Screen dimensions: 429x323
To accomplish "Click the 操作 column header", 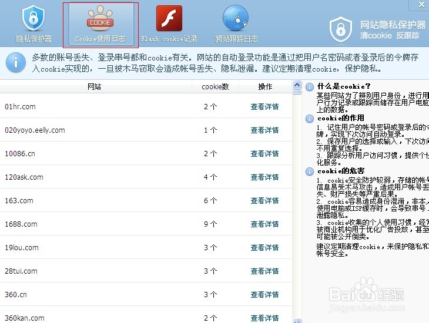I will pyautogui.click(x=266, y=87).
